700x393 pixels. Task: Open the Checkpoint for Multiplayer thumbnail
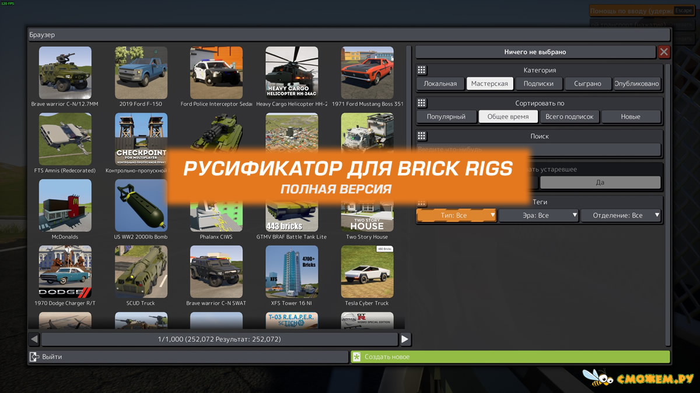[141, 140]
